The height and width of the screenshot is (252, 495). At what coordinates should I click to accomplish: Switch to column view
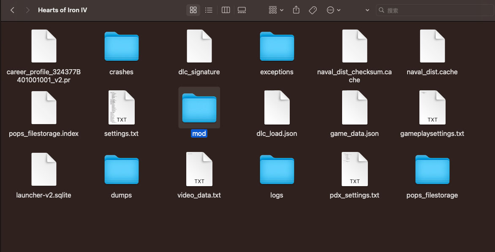pos(226,10)
